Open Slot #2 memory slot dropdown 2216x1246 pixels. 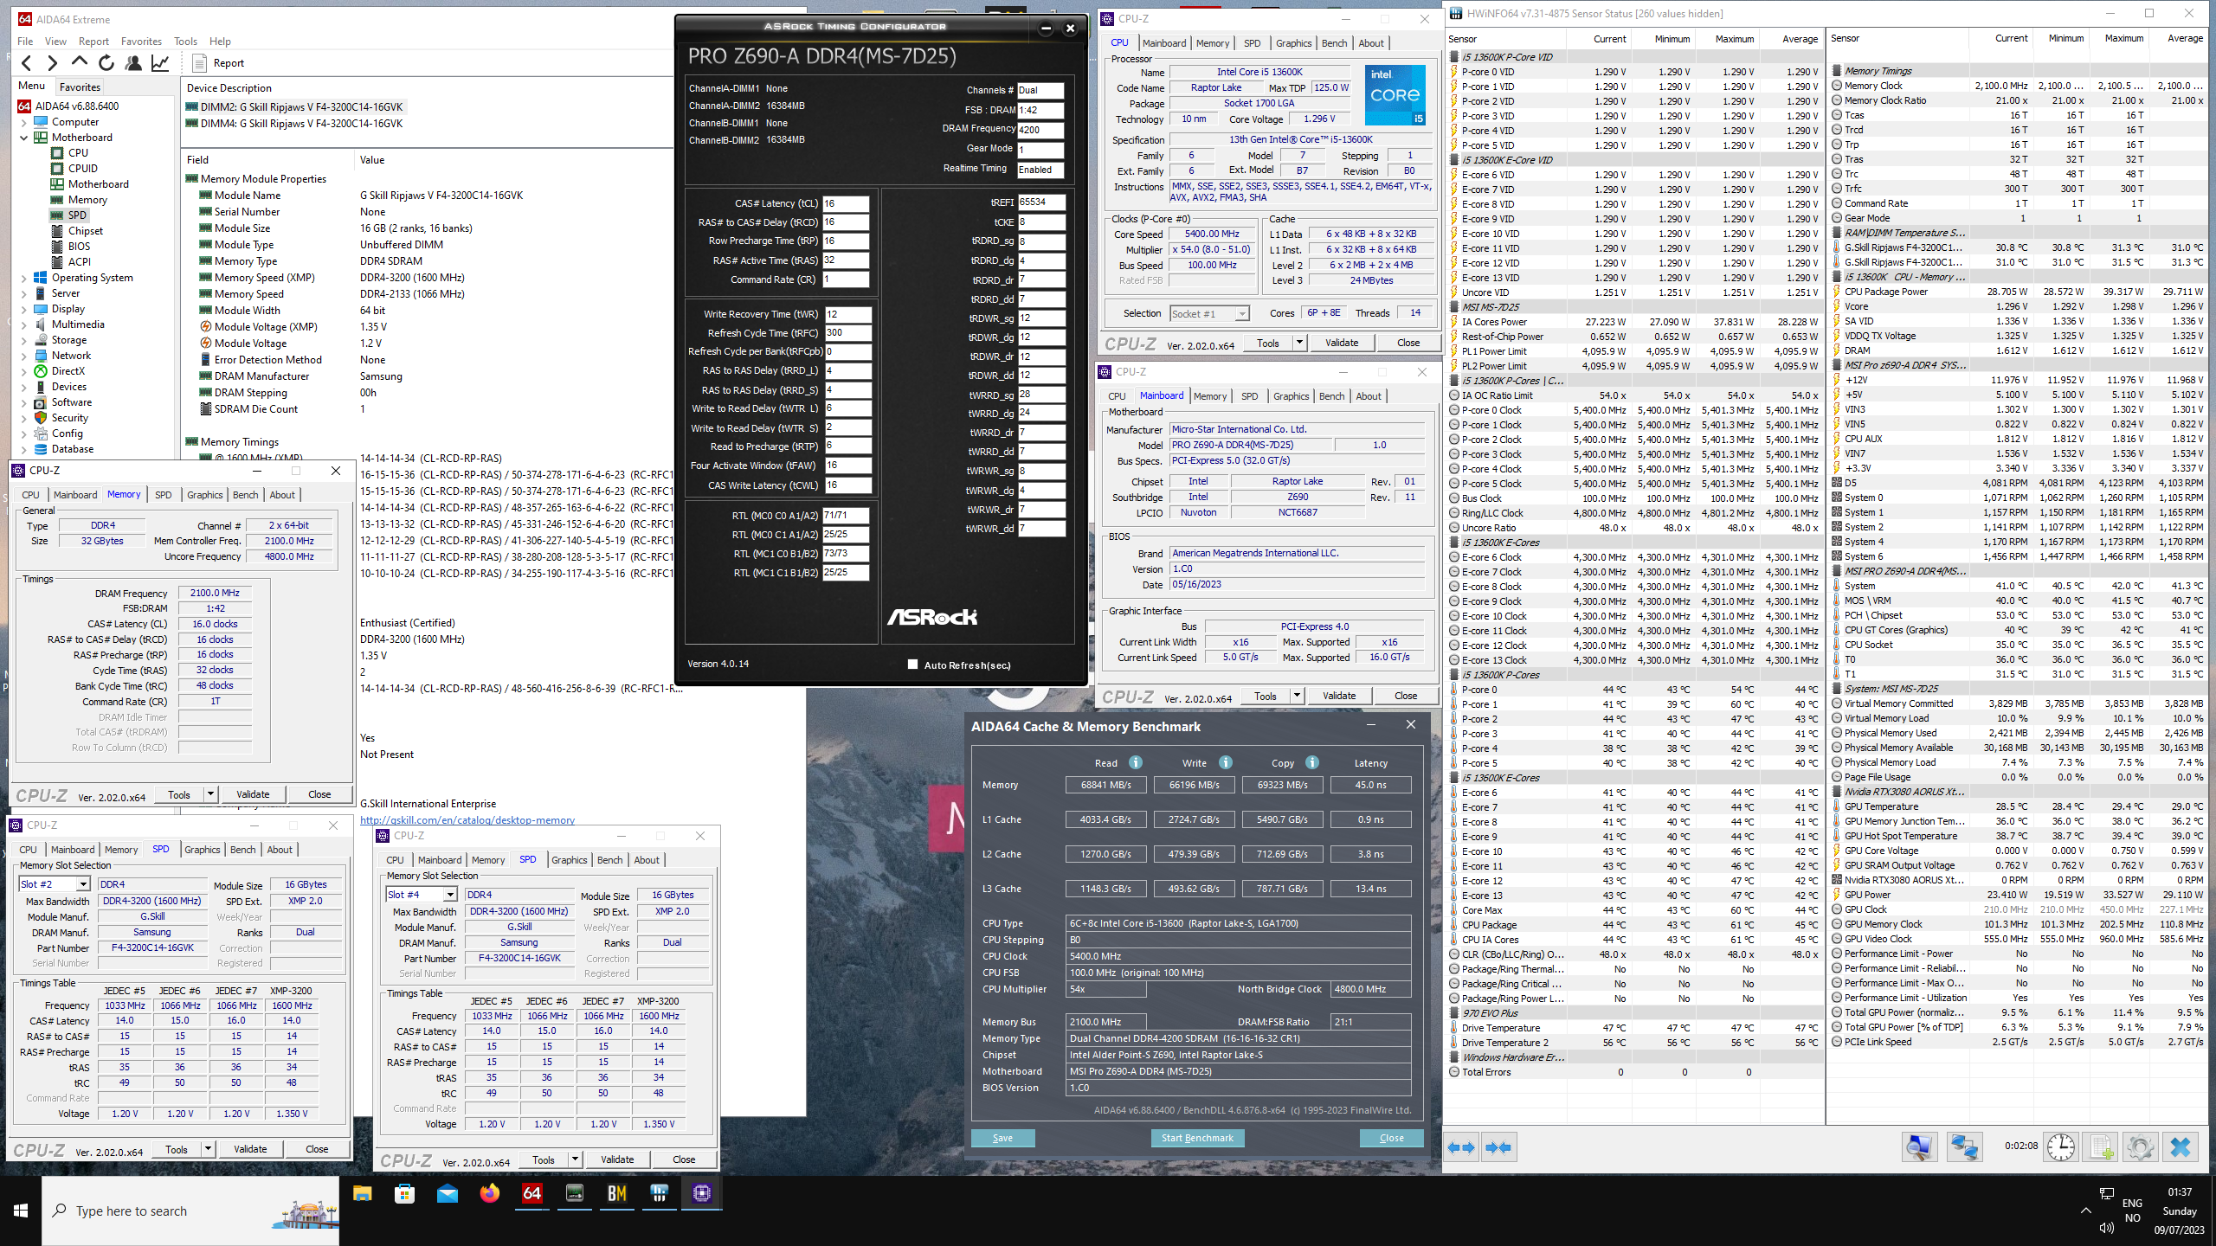(83, 884)
